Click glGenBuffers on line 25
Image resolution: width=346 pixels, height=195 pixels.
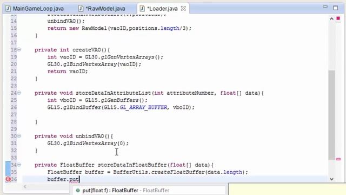click(x=119, y=100)
